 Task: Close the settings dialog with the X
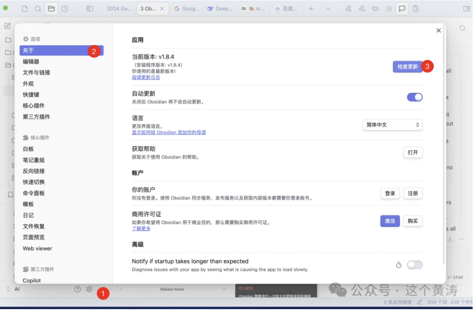tap(438, 30)
